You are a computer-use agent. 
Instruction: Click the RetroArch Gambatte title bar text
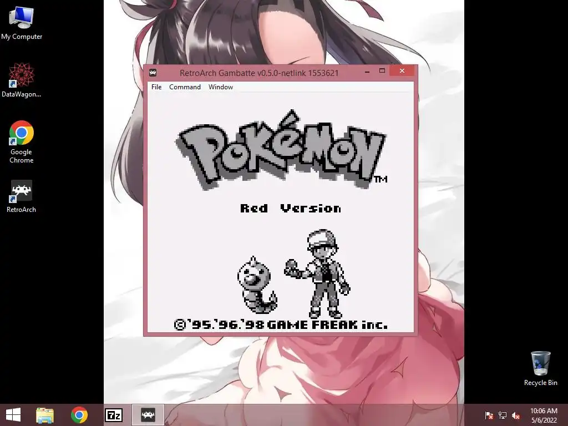259,73
